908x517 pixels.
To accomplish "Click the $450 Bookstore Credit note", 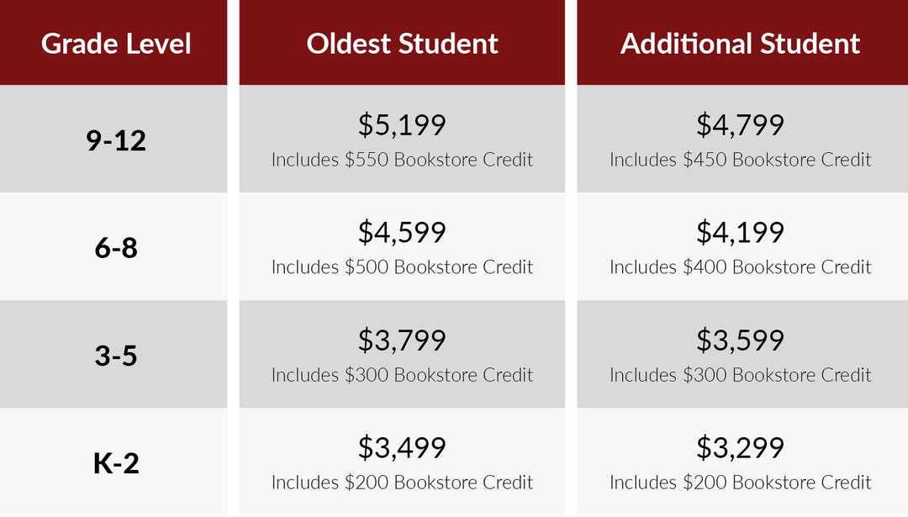I will pyautogui.click(x=740, y=160).
